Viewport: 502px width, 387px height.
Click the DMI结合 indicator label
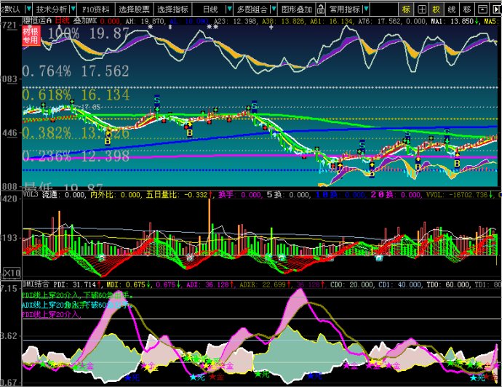[x=36, y=284]
